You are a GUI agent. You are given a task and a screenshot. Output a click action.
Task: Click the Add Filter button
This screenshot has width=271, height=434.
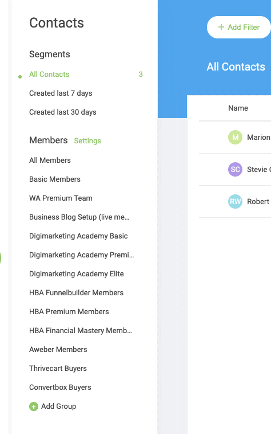(x=239, y=27)
